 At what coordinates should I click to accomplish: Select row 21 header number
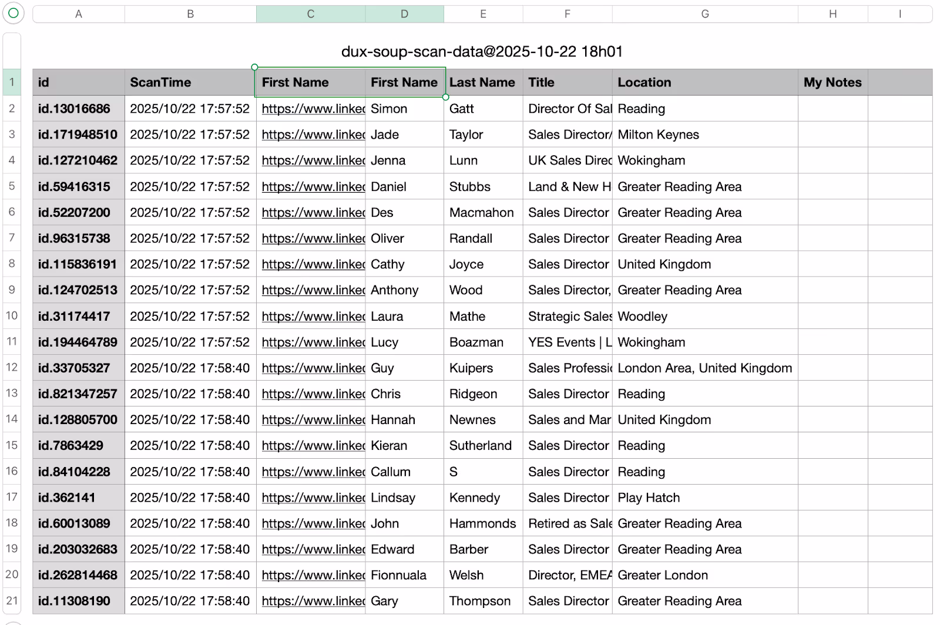(12, 600)
